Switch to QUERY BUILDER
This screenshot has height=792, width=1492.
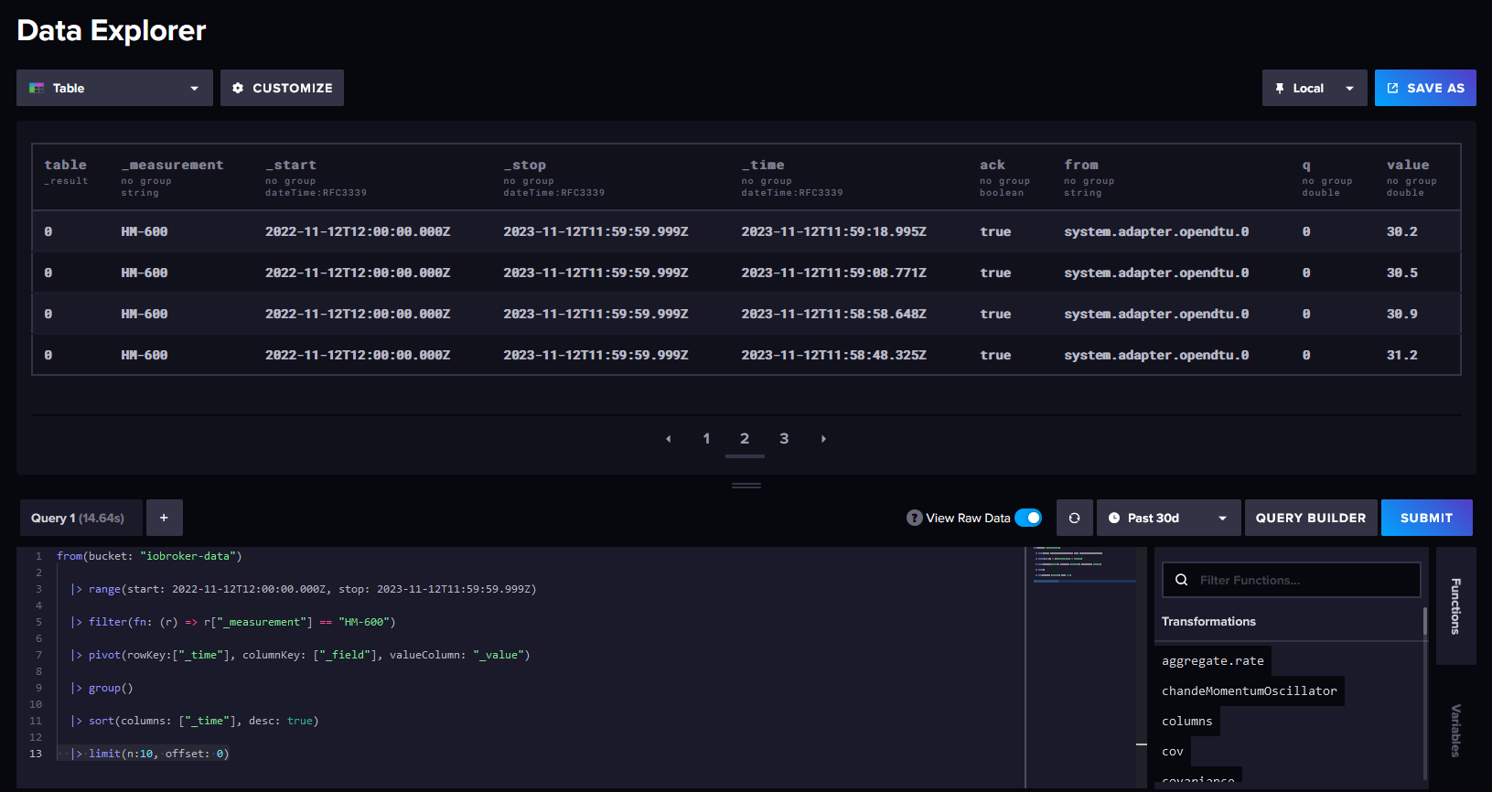click(x=1311, y=518)
